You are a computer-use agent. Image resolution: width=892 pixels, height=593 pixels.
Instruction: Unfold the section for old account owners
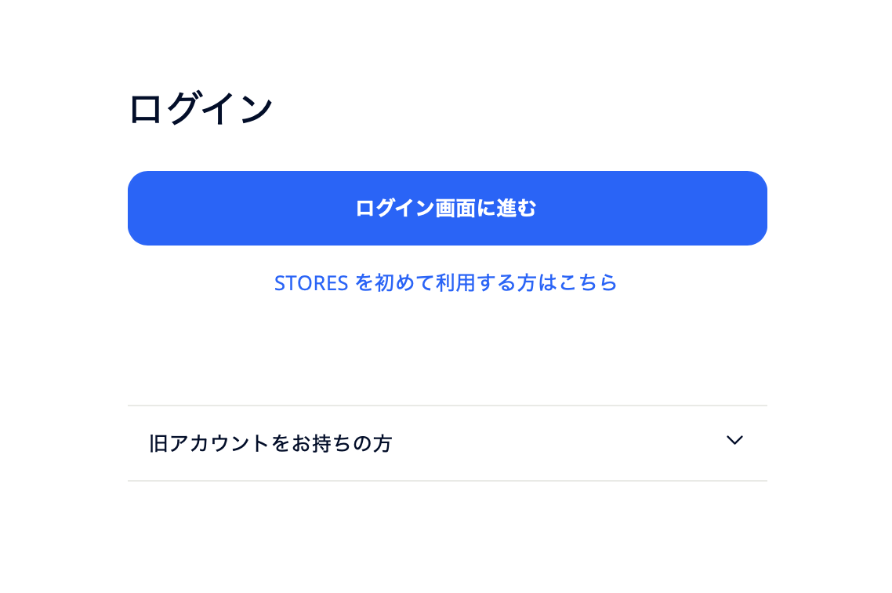tap(447, 443)
